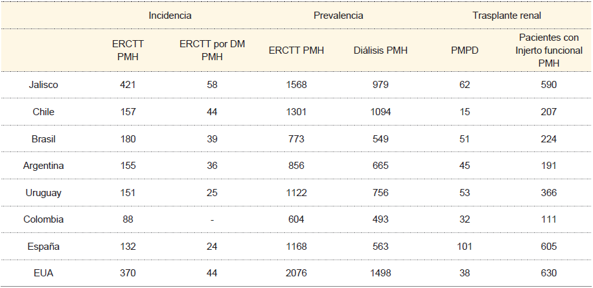The image size is (593, 288).
Task: Select the Chile row label
Action: click(x=43, y=112)
